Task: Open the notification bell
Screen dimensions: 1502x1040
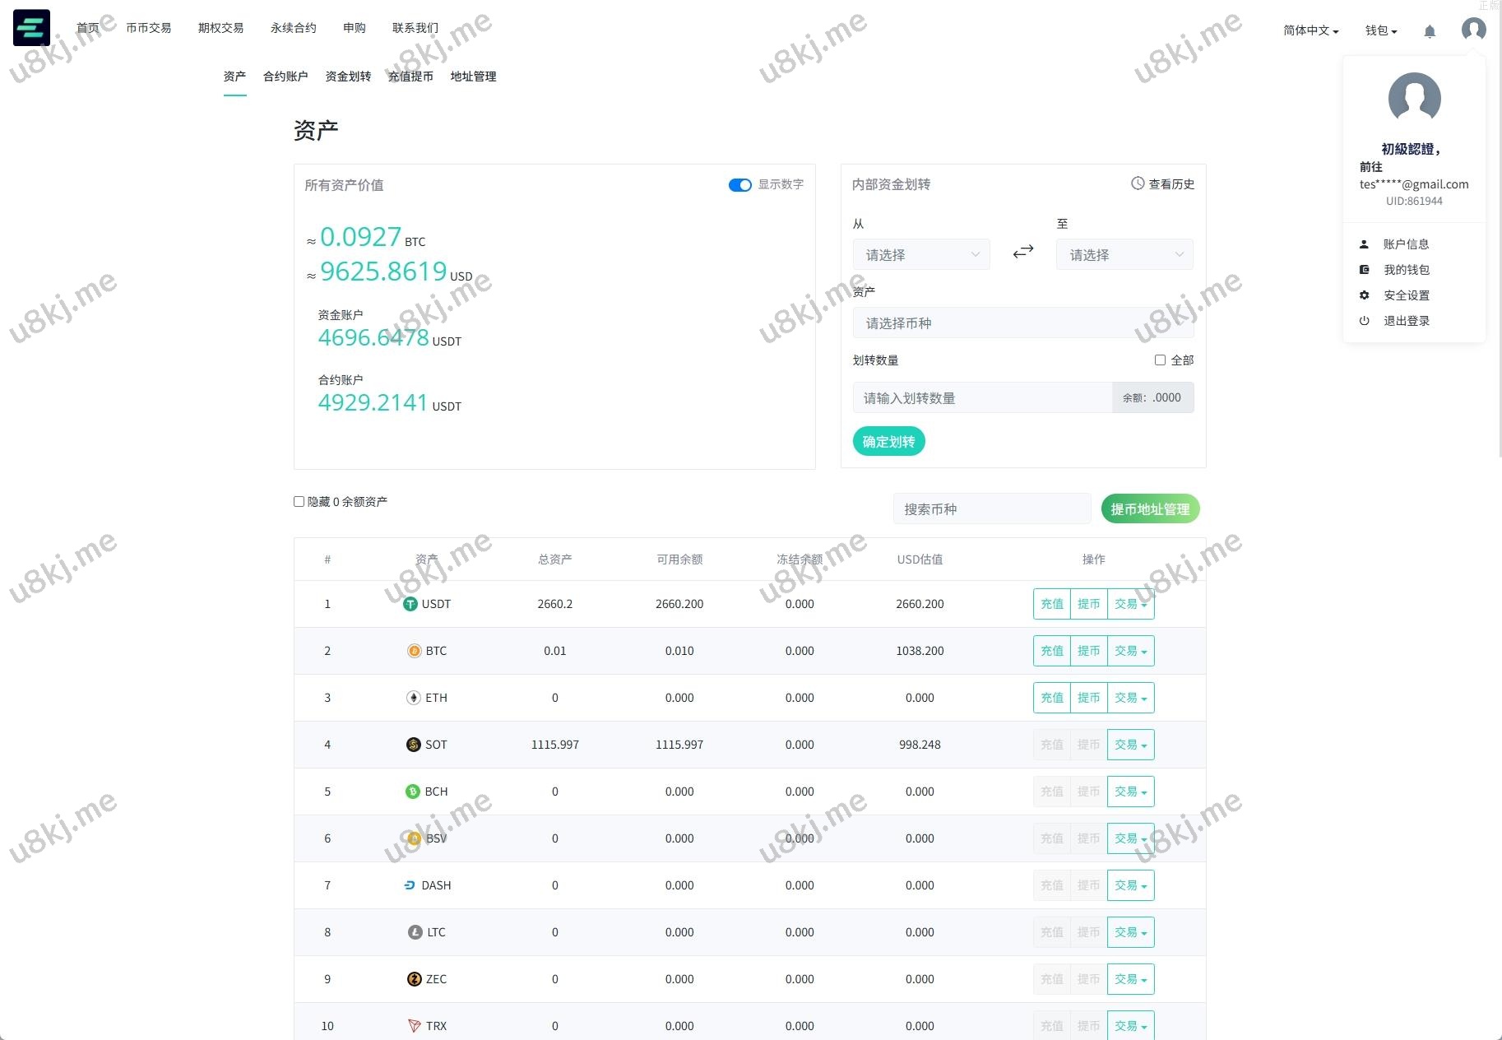Action: 1430,31
